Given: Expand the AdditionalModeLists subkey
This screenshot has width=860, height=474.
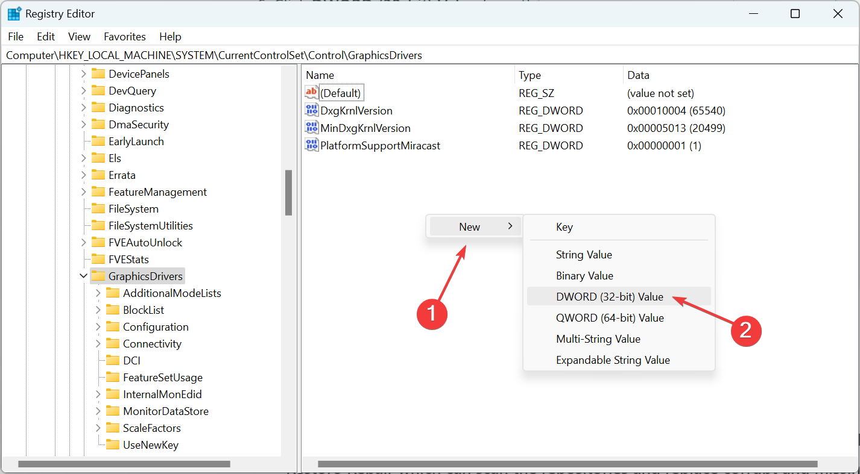Looking at the screenshot, I should 98,293.
